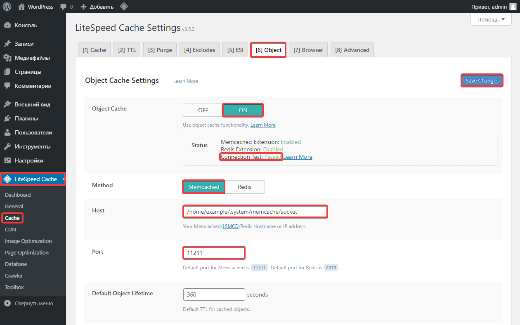The image size is (520, 325).
Task: Click the WordPress logo icon in the admin bar
Action: [7, 7]
